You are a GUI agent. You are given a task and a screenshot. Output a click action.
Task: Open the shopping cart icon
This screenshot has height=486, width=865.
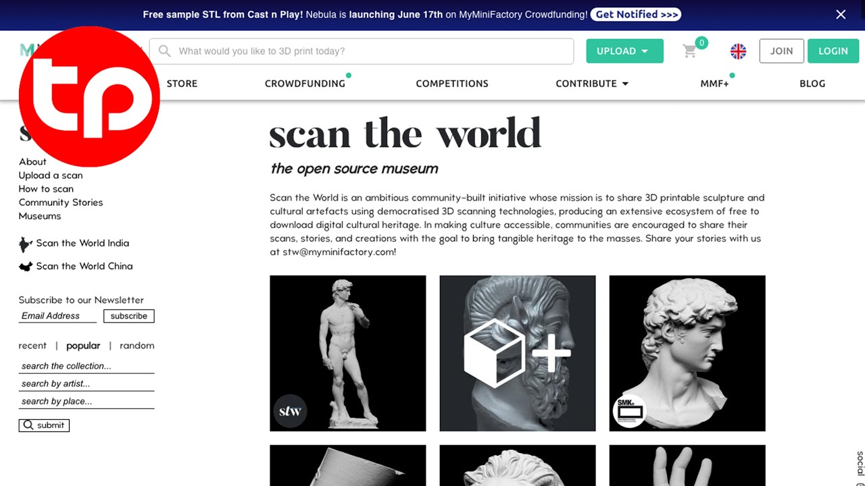[x=690, y=51]
